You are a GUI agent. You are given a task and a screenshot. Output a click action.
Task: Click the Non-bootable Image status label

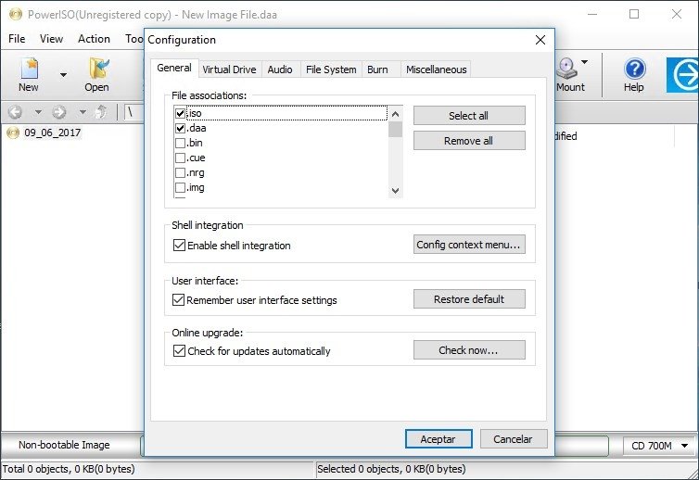coord(64,445)
